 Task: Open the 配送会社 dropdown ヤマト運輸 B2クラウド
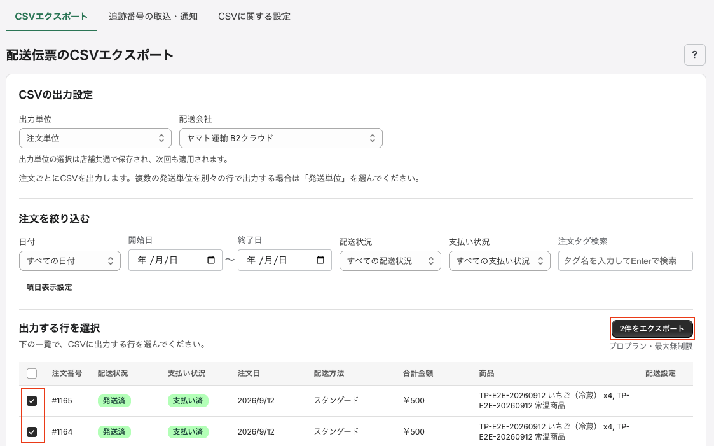tap(280, 138)
